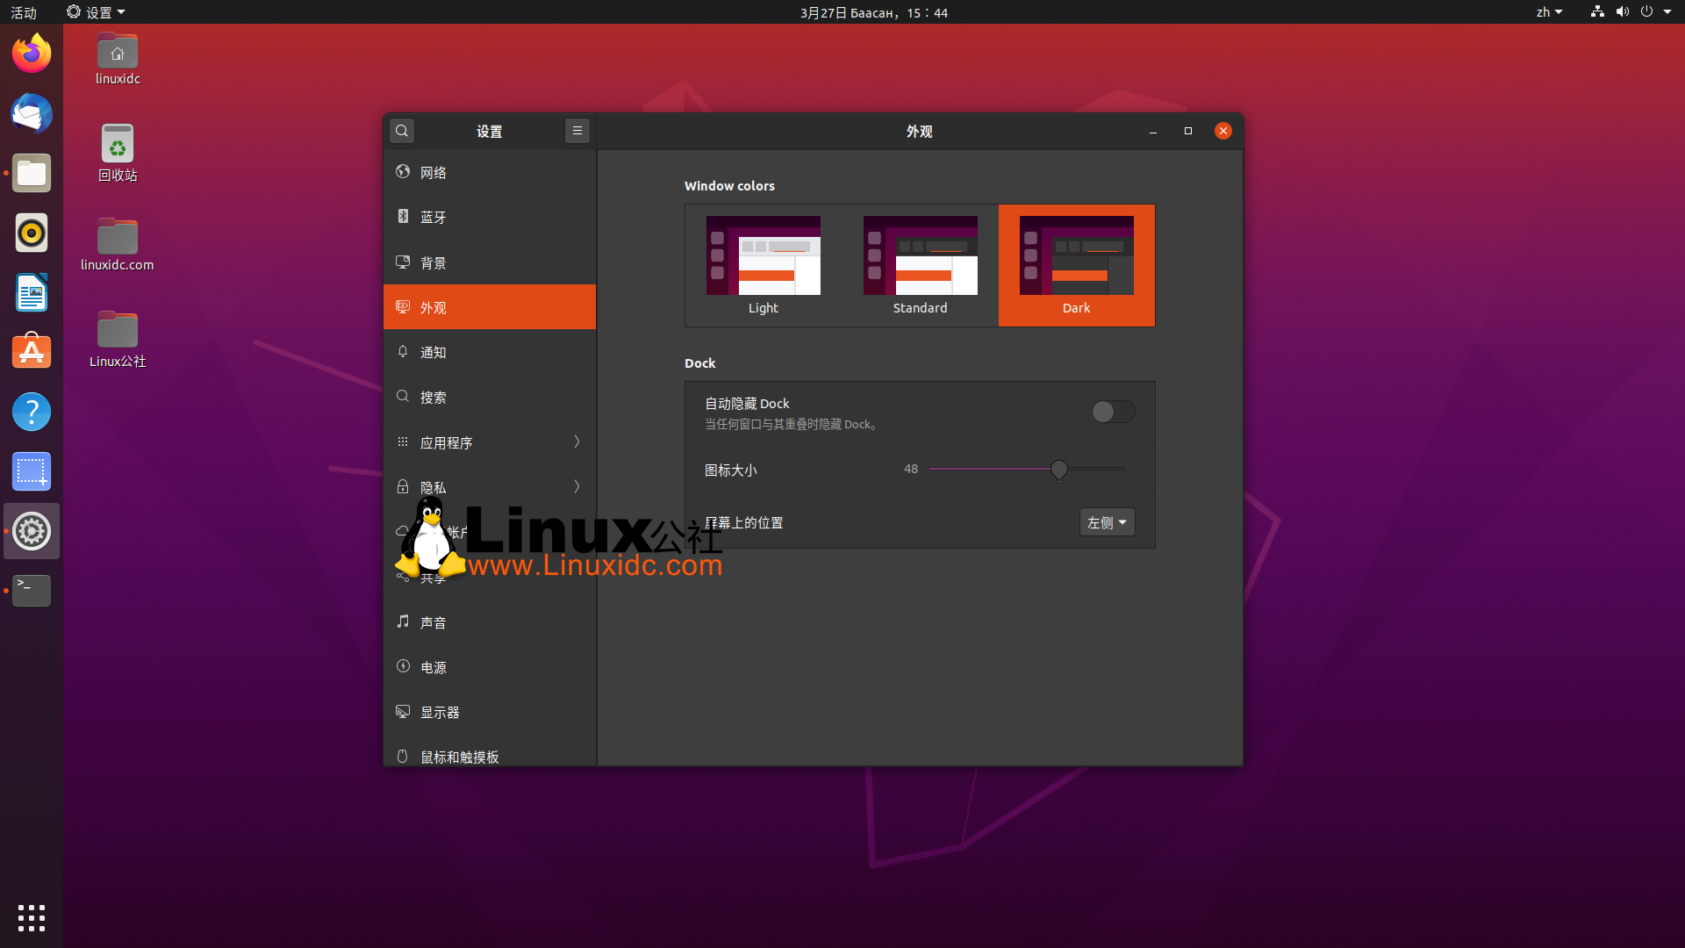Open Firefox from the dock
The height and width of the screenshot is (948, 1685).
point(31,53)
